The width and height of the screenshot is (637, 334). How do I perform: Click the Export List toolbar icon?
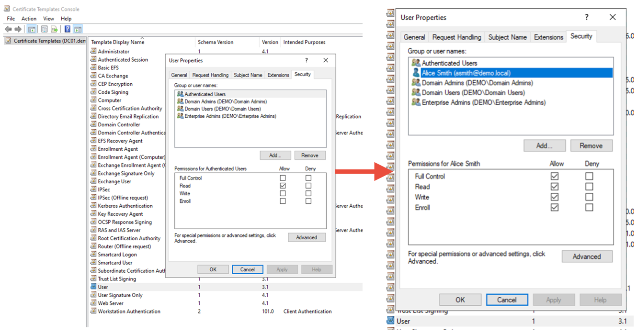54,29
